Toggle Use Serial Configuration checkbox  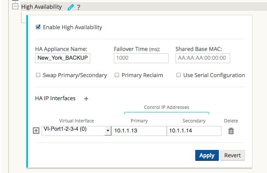coord(179,75)
